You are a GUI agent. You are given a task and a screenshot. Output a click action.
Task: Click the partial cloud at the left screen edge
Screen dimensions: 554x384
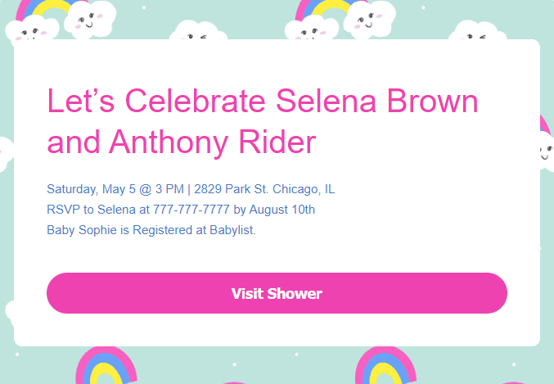(x=7, y=154)
